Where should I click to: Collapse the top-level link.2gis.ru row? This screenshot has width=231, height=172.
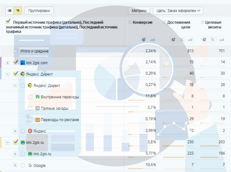coord(8,143)
